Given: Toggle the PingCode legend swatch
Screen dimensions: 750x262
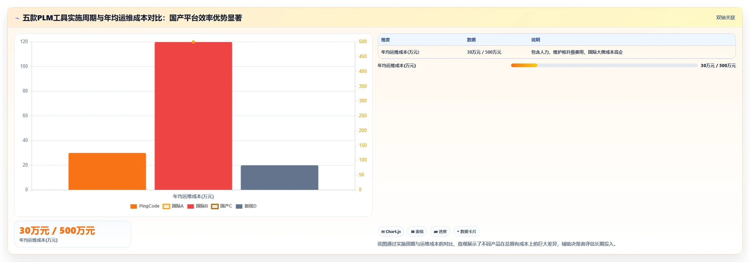Looking at the screenshot, I should pos(134,206).
